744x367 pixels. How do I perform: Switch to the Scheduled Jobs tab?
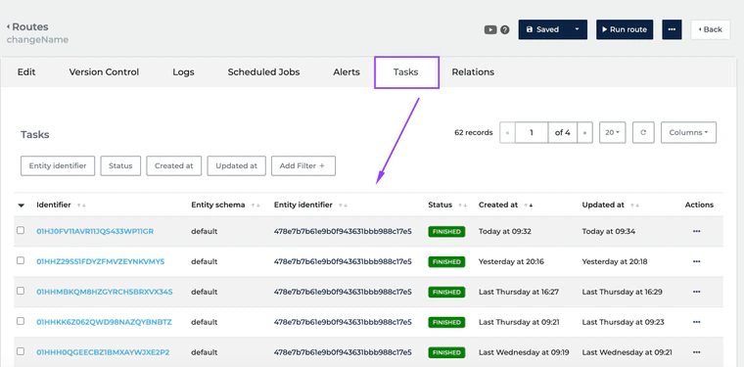coord(263,72)
